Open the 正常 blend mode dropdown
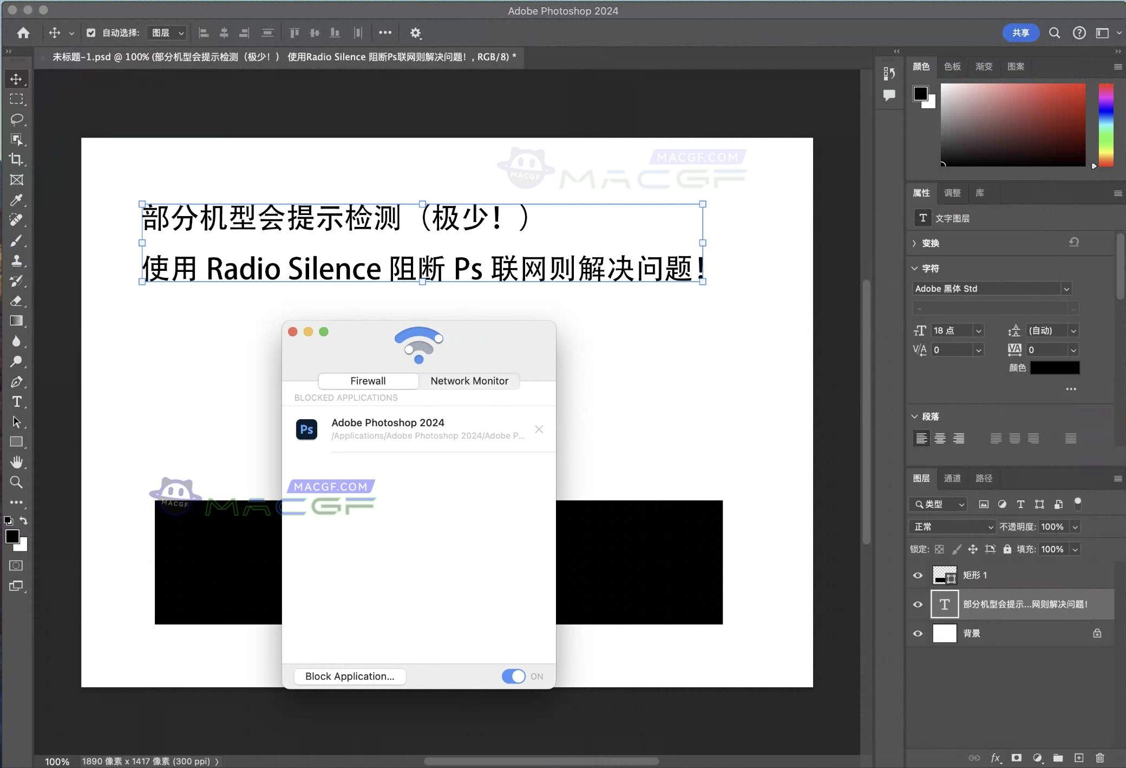1126x768 pixels. pos(951,526)
